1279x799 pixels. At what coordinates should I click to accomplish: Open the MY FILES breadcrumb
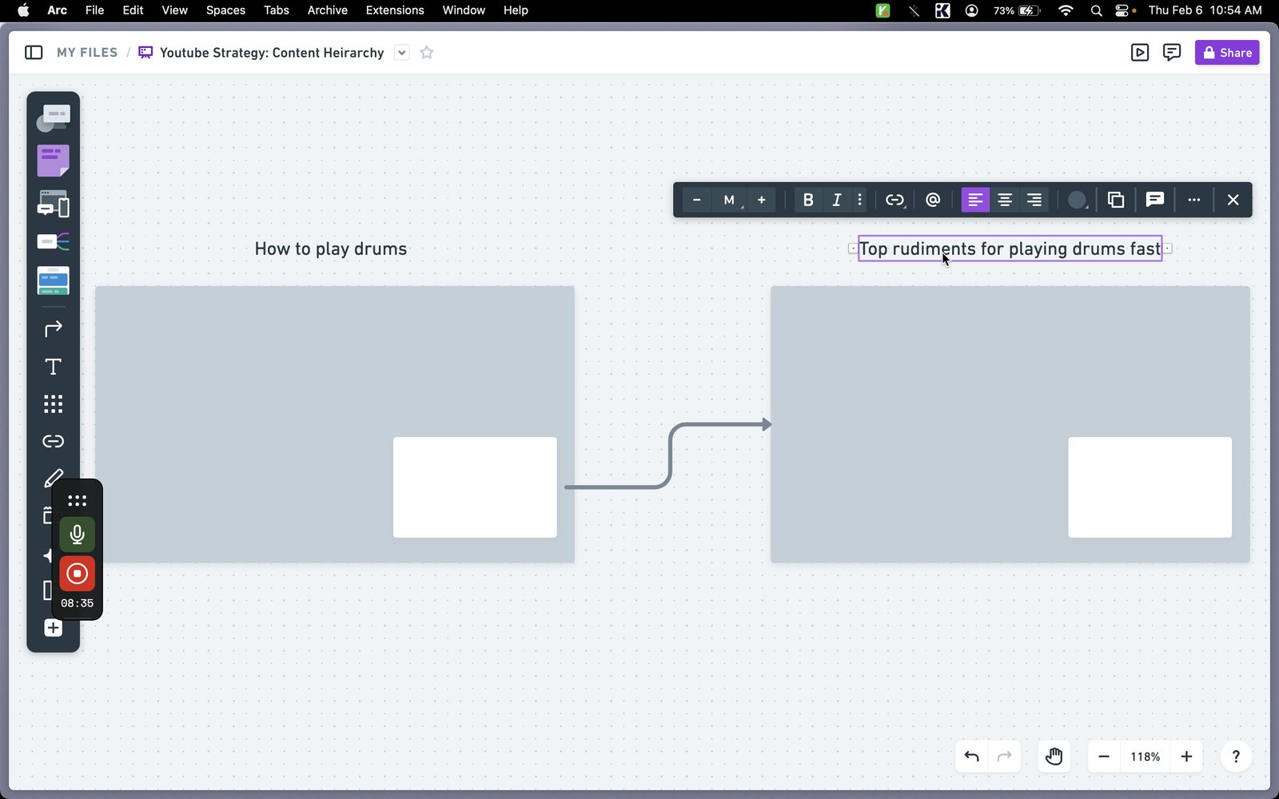pos(87,53)
